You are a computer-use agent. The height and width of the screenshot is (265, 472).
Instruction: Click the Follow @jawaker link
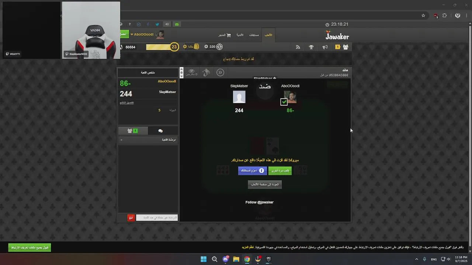click(260, 202)
